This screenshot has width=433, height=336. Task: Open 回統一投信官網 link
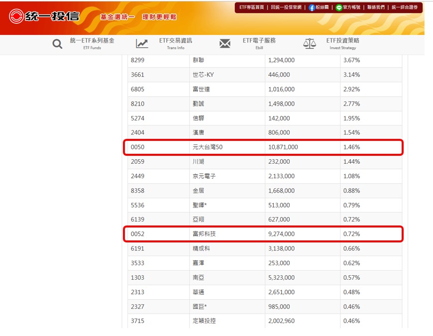286,7
